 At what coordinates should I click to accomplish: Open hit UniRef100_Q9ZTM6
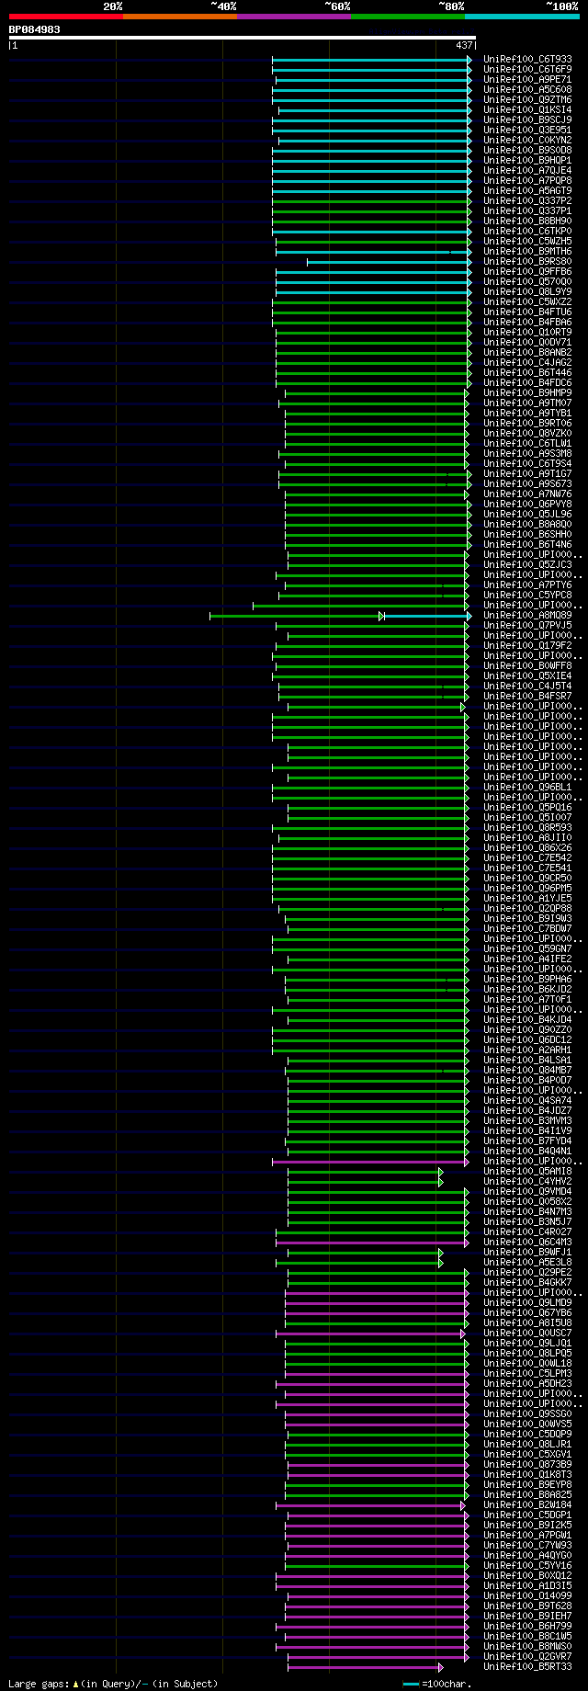[527, 100]
